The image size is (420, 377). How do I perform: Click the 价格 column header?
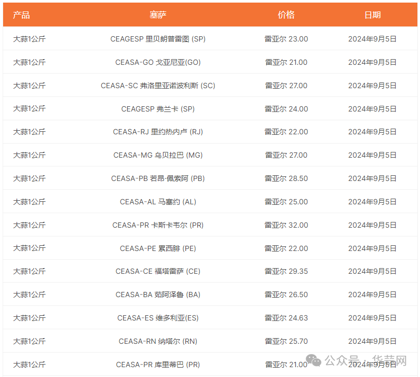(x=286, y=15)
